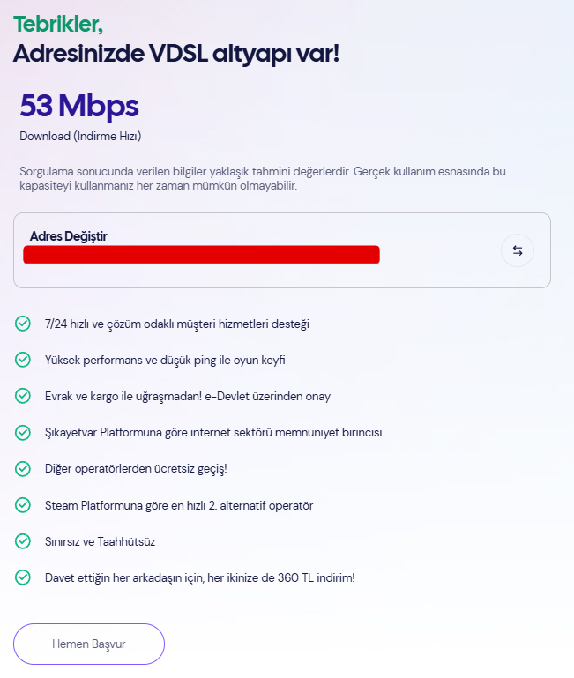Click checkmark icon beside Steam Platformuna line
Screen dimensions: 574x678
(23, 505)
